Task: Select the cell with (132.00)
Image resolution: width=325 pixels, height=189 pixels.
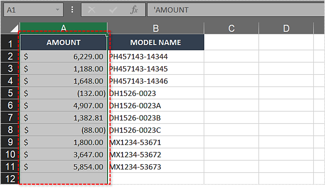Action: click(63, 93)
